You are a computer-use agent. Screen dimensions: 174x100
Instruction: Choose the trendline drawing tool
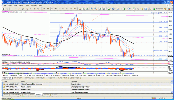tap(19, 9)
